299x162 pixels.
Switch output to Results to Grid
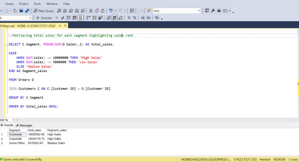click(x=114, y=18)
